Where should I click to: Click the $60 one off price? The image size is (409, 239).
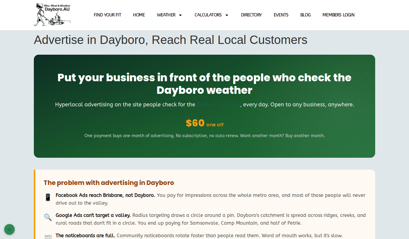click(205, 123)
